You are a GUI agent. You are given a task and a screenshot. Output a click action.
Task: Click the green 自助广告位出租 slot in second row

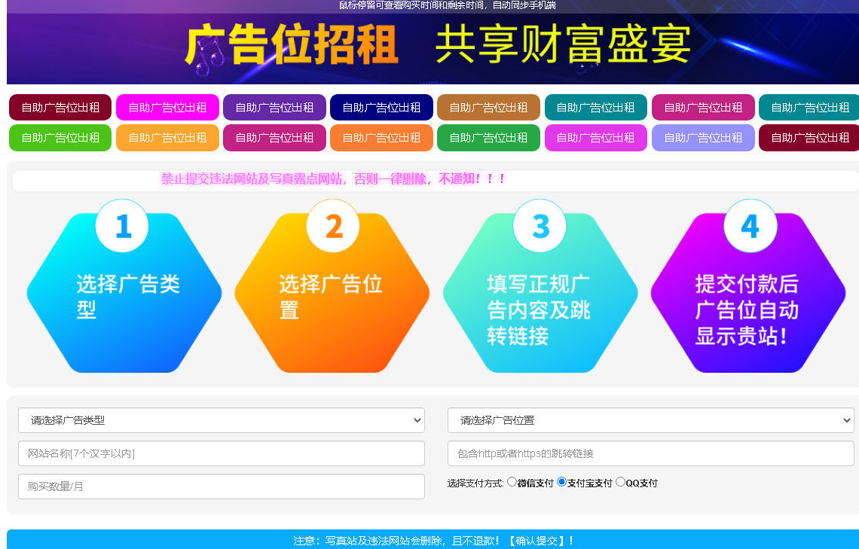[60, 138]
